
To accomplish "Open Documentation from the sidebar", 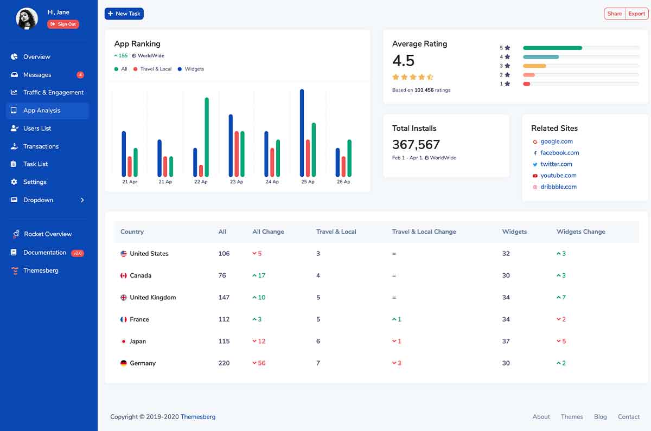I will click(44, 253).
